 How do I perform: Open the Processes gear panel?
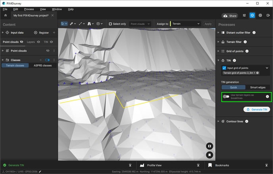click(252, 15)
